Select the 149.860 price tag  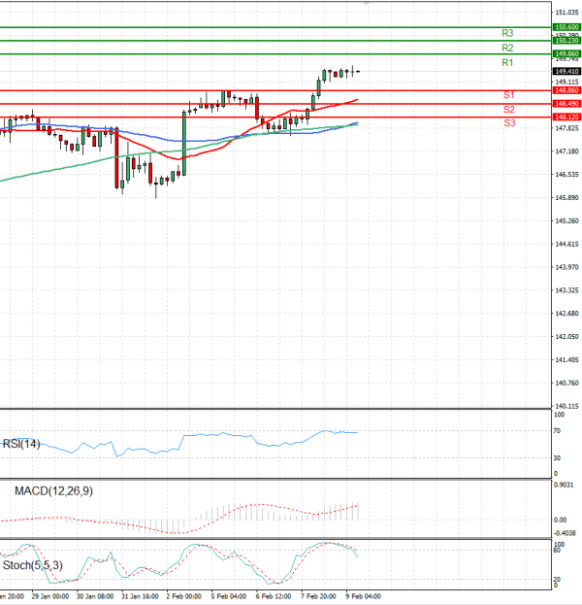point(566,53)
